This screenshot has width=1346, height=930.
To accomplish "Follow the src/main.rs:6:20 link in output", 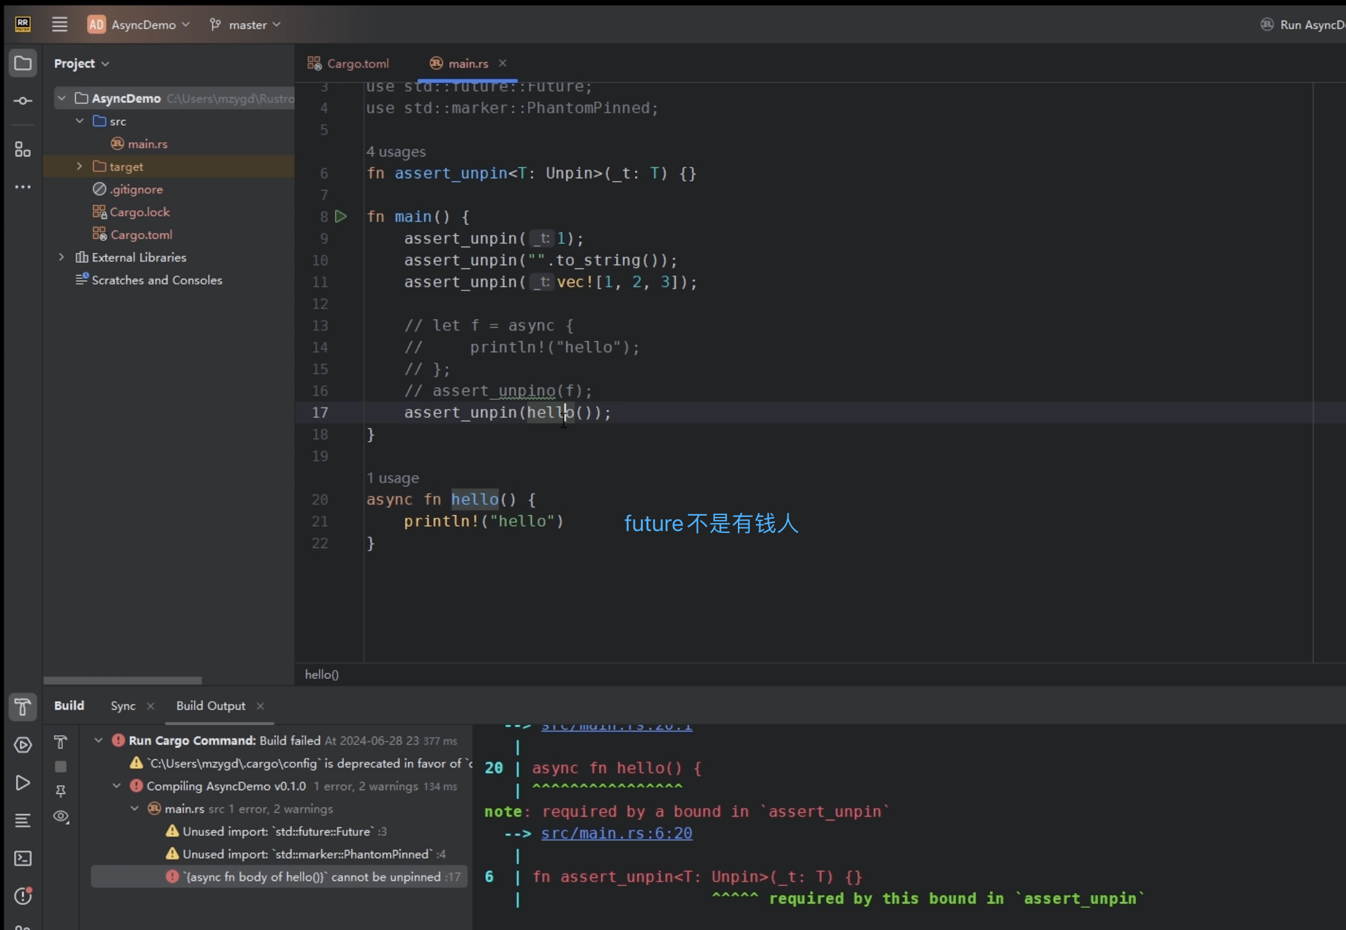I will coord(616,833).
